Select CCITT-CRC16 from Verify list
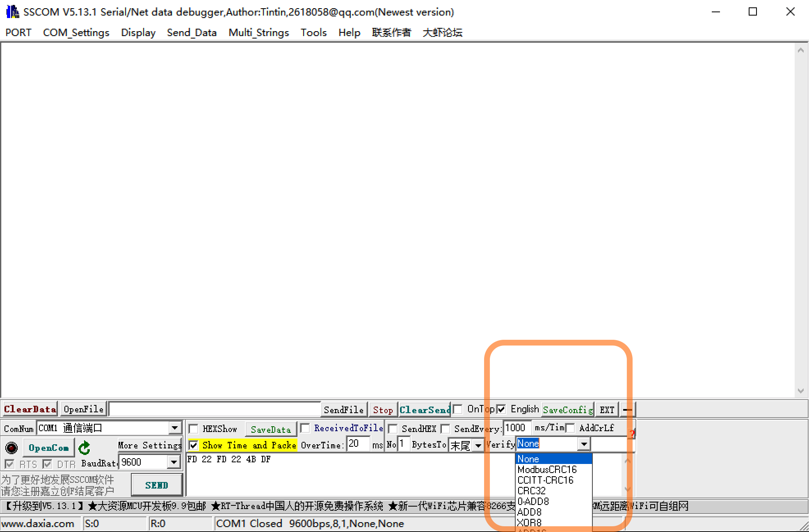 click(x=553, y=480)
